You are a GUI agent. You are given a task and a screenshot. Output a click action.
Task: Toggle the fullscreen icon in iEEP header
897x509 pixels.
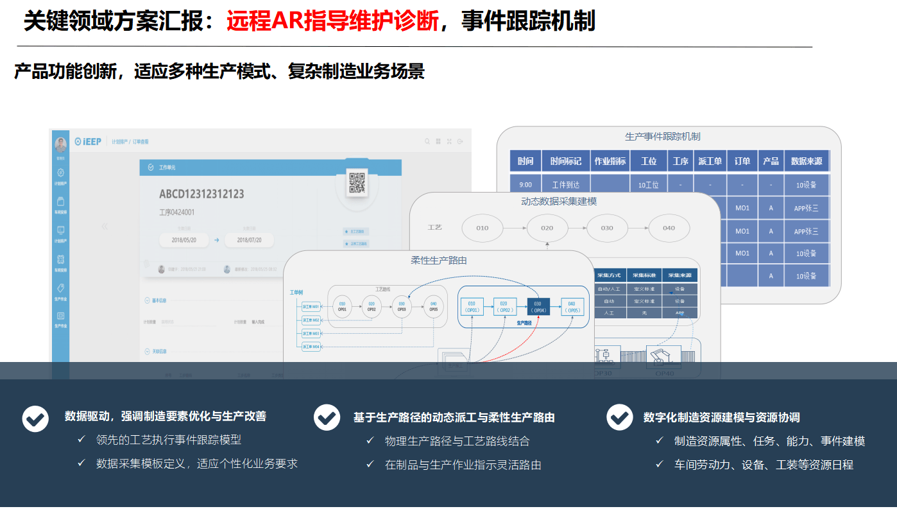click(449, 141)
